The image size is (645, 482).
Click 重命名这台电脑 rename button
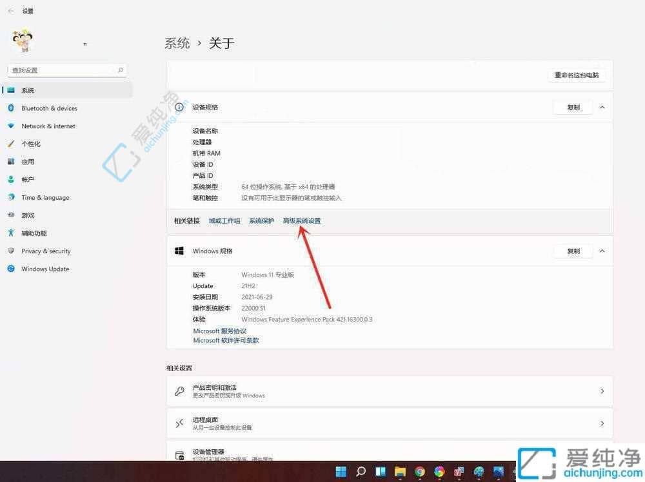(577, 75)
